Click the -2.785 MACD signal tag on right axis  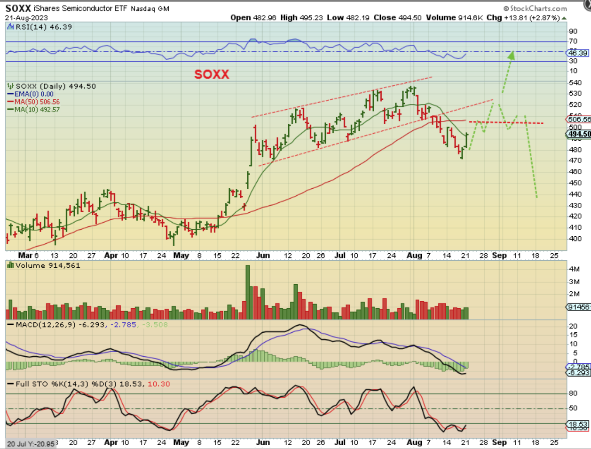coord(578,367)
